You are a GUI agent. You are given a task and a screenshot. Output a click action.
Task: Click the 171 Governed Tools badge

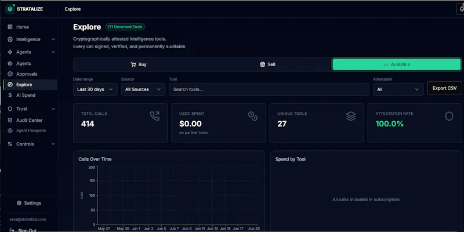(125, 27)
